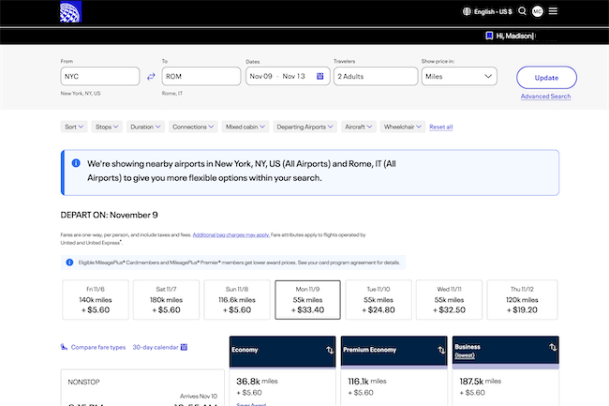Viewport: 609px width, 406px height.
Task: Open the United Airlines logo home link
Action: tap(70, 11)
